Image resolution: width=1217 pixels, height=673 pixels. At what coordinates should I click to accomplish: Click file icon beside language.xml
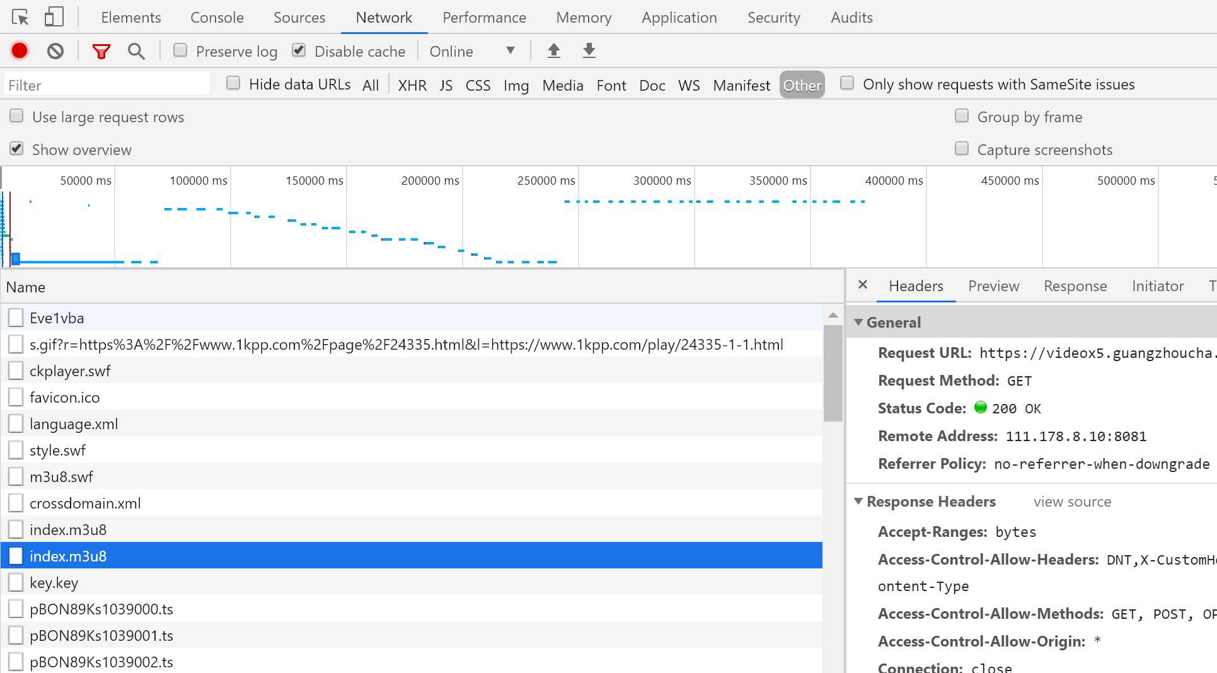(x=16, y=423)
